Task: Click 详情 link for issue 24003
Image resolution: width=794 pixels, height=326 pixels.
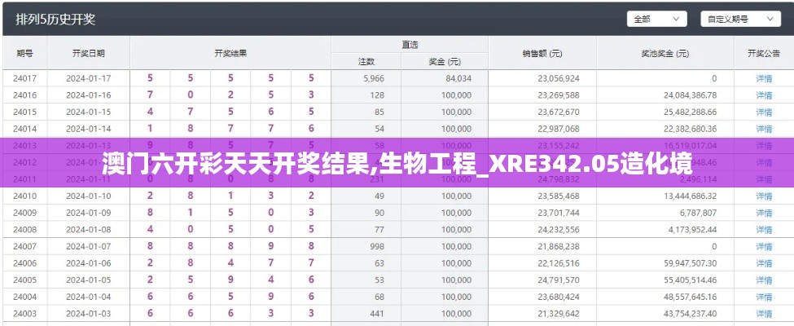Action: click(763, 314)
